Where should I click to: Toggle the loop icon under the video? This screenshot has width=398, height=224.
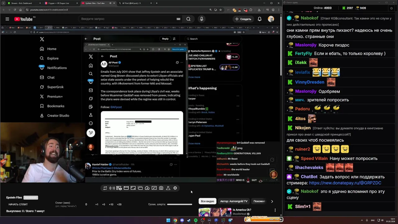pyautogui.click(x=105, y=188)
